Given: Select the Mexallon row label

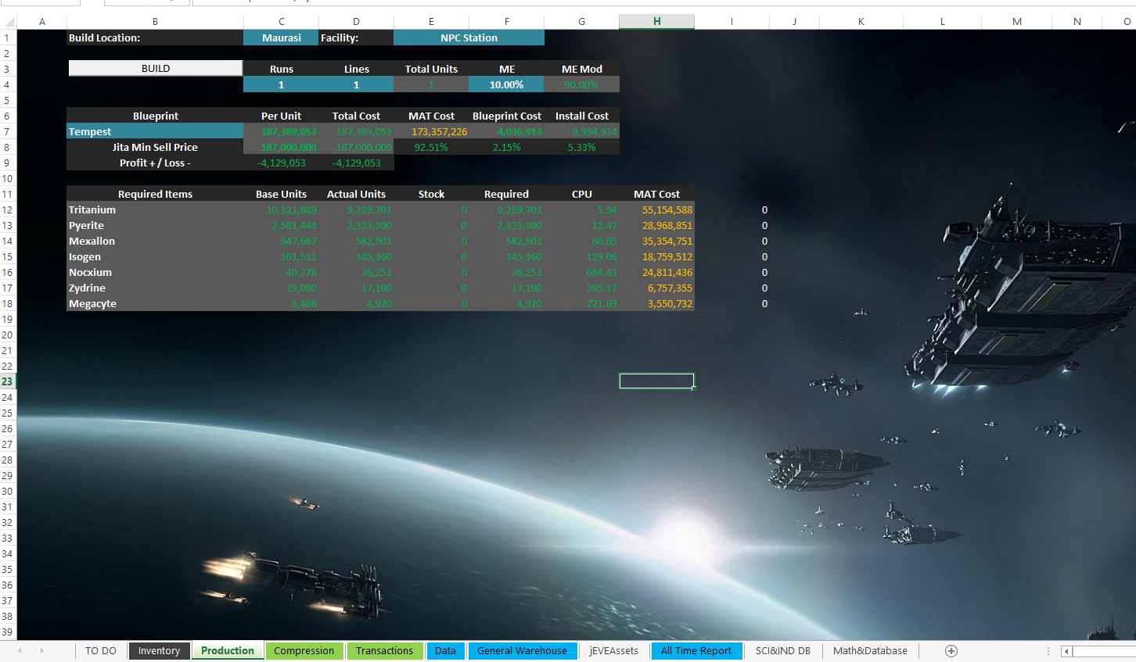Looking at the screenshot, I should point(155,241).
